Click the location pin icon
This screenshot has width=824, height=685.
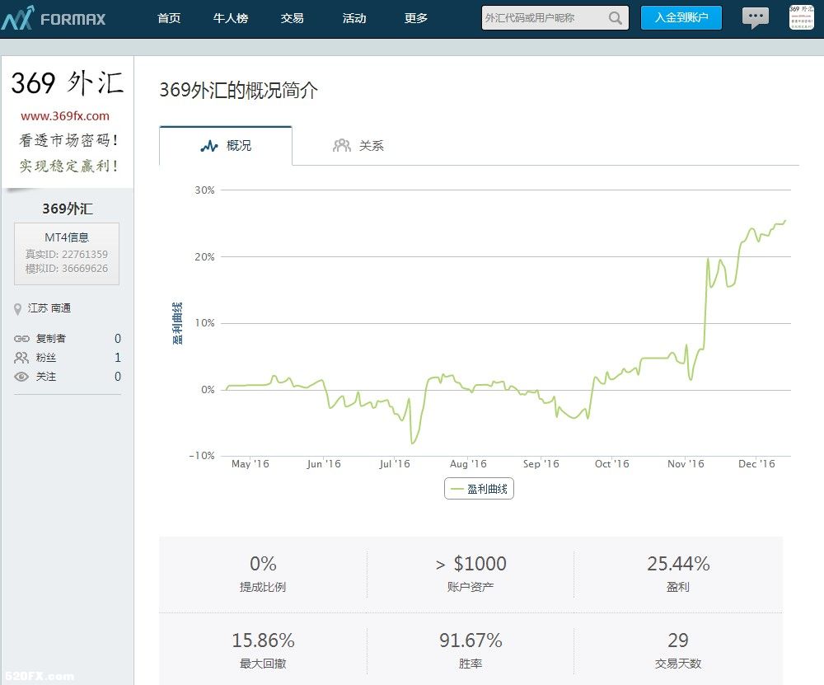click(x=18, y=309)
